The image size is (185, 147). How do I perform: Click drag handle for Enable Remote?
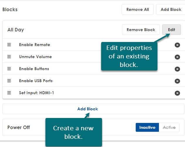click(x=9, y=45)
